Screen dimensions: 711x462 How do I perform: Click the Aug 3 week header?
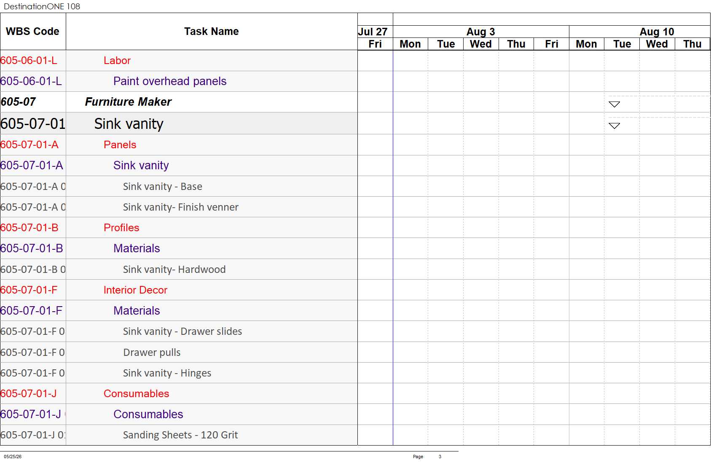click(481, 32)
